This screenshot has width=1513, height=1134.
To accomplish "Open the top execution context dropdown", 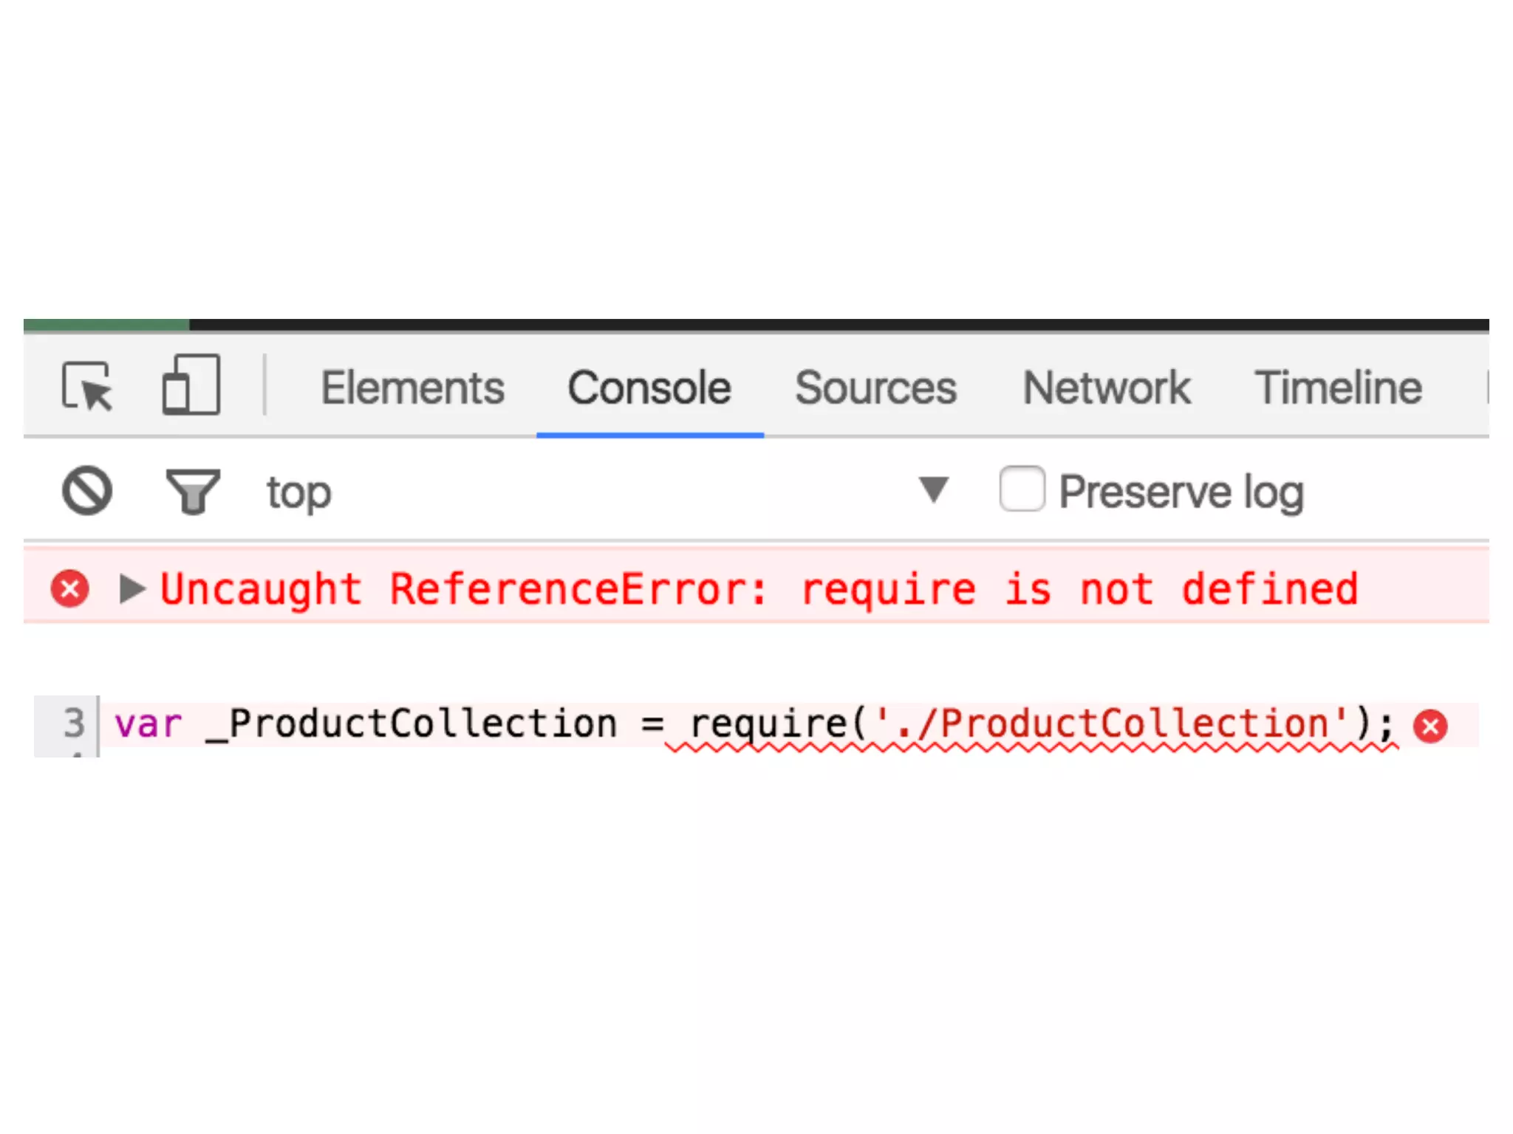I will (x=606, y=492).
